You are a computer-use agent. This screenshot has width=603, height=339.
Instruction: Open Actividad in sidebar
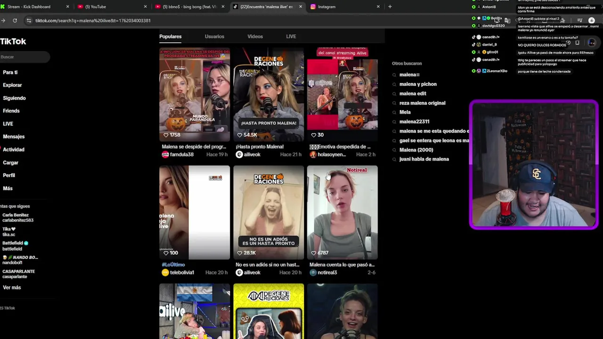tap(14, 150)
